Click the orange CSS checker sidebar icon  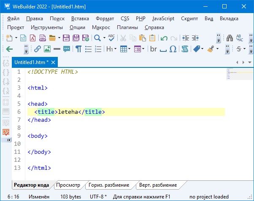tap(6, 132)
